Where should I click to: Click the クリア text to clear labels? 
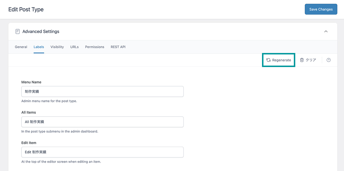pos(311,60)
